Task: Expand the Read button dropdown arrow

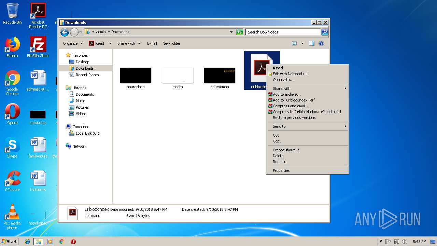Action: (x=110, y=43)
